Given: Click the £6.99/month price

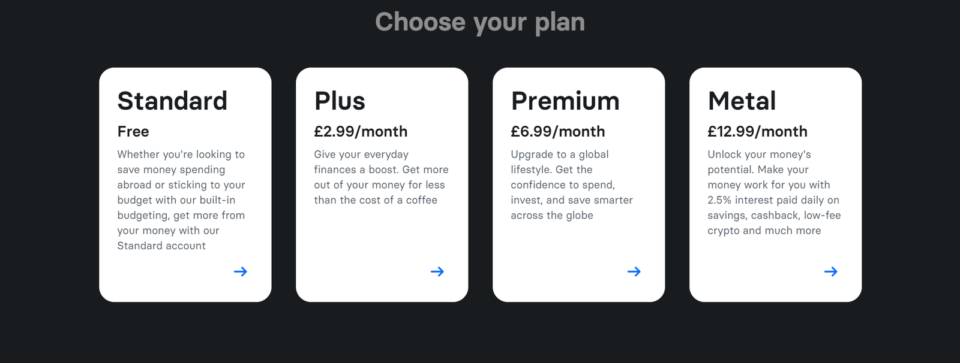Looking at the screenshot, I should tap(557, 132).
